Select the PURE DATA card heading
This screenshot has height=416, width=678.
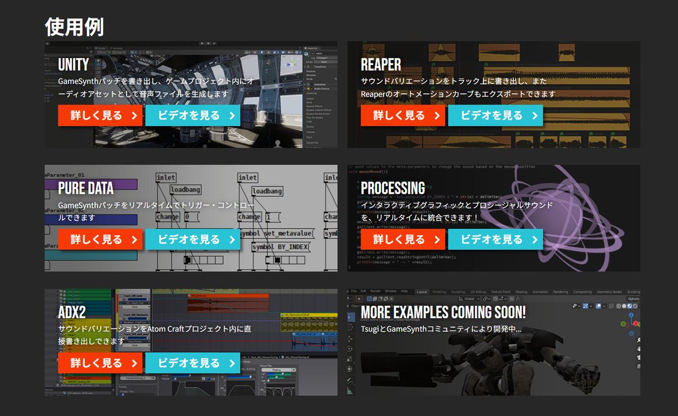[x=86, y=188]
